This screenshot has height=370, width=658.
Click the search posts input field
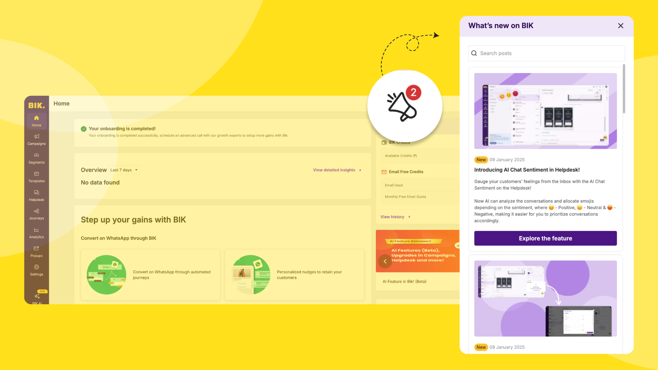pos(546,53)
